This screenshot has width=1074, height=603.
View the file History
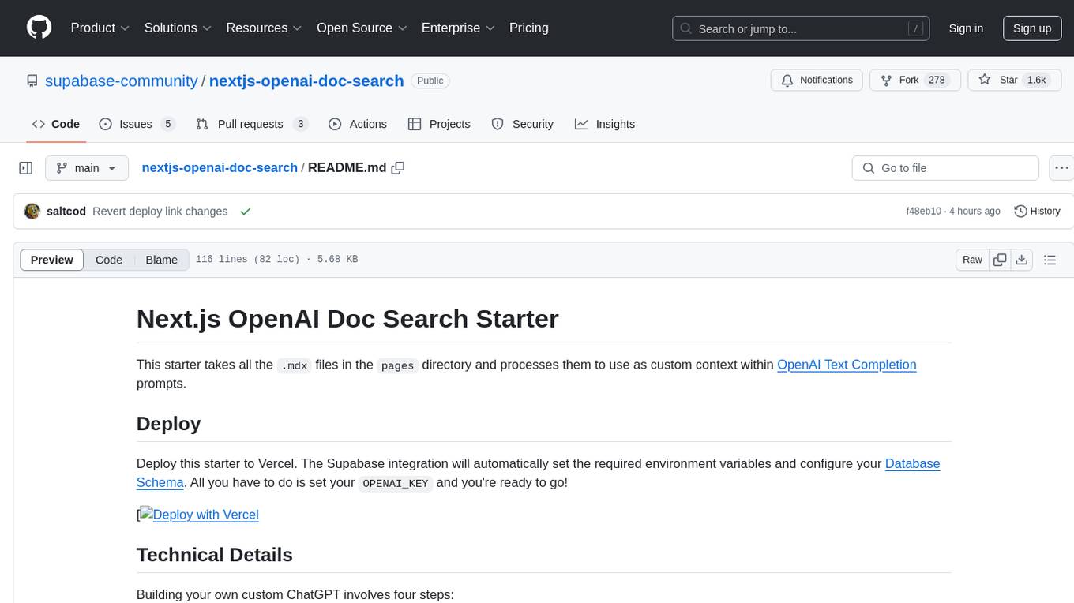[1037, 212]
